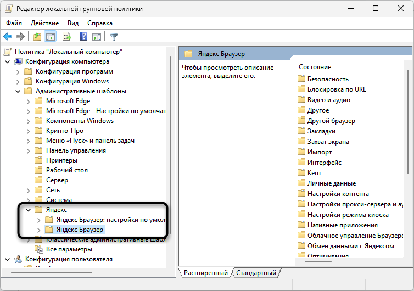Open the Справка menu

[100, 23]
